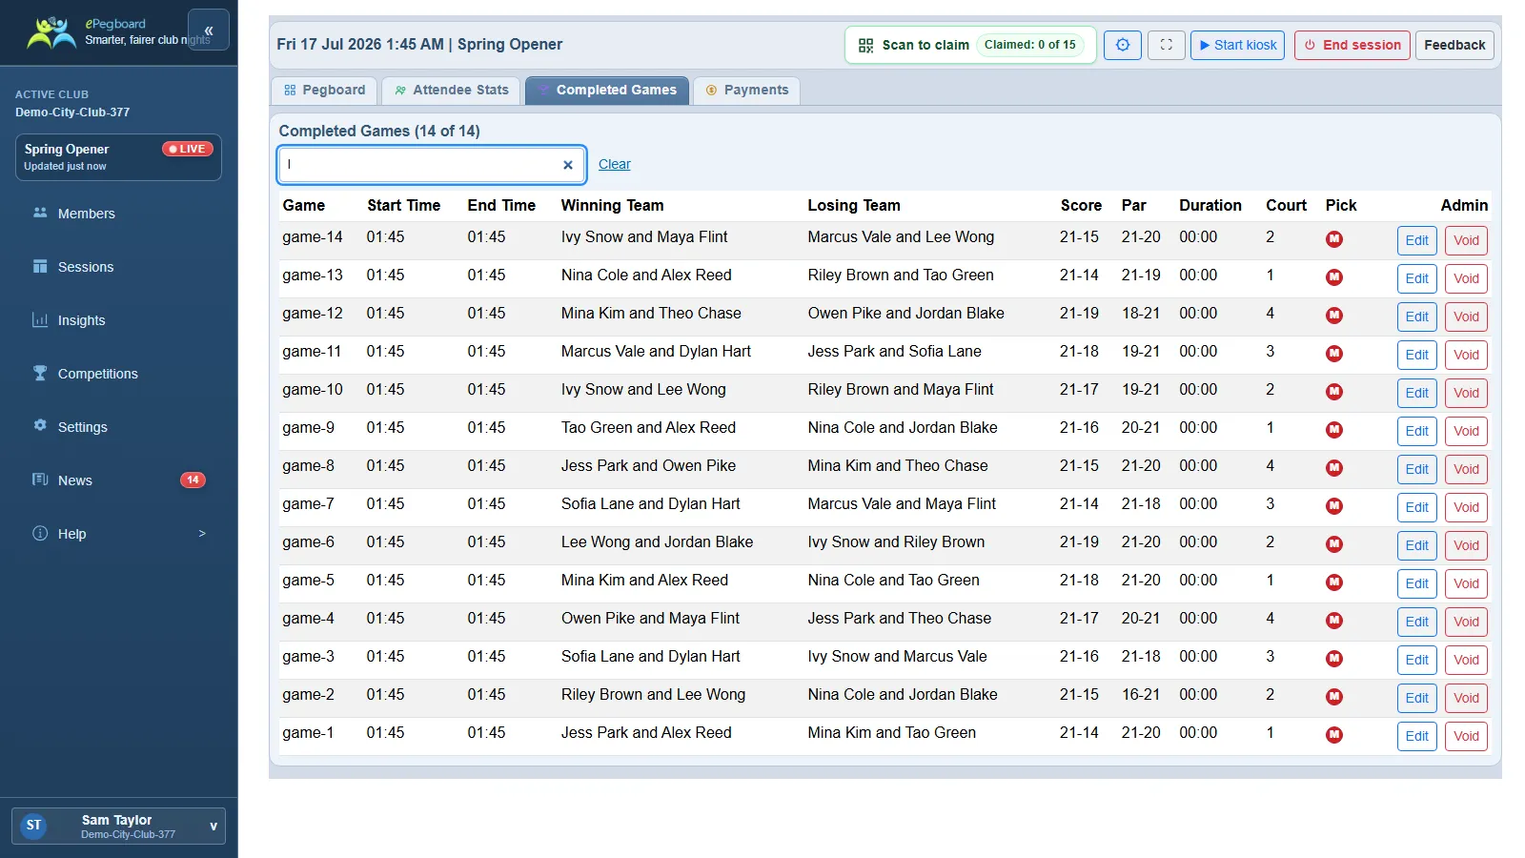Start kiosk mode
Image resolution: width=1525 pixels, height=858 pixels.
[1238, 45]
